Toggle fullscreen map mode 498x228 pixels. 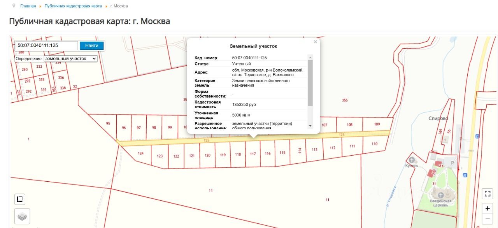point(487,193)
